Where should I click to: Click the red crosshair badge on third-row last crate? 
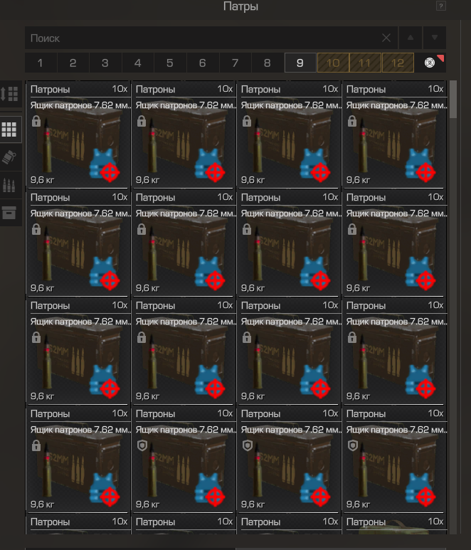tap(425, 388)
